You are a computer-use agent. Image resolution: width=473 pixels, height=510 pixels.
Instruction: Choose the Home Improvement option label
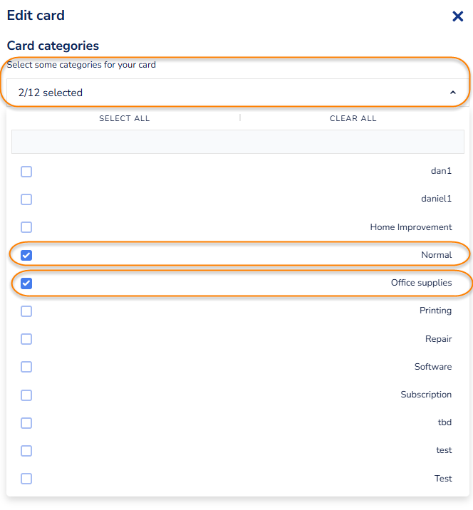click(x=410, y=227)
